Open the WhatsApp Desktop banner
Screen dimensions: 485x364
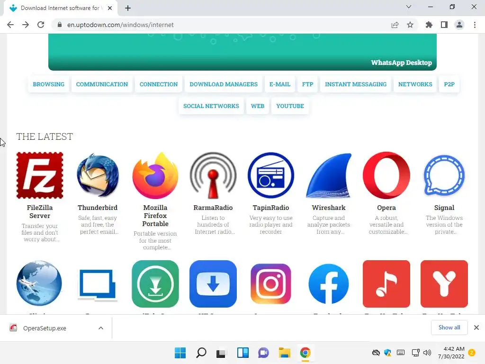[242, 52]
